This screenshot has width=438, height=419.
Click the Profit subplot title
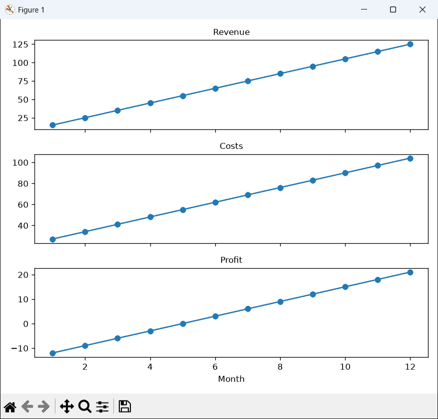click(231, 260)
